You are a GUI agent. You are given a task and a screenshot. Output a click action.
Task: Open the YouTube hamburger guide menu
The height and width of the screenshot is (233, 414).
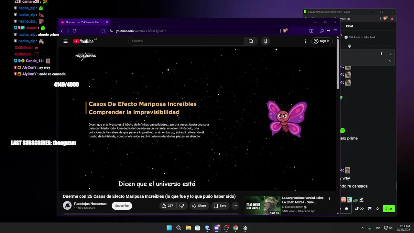[65, 41]
